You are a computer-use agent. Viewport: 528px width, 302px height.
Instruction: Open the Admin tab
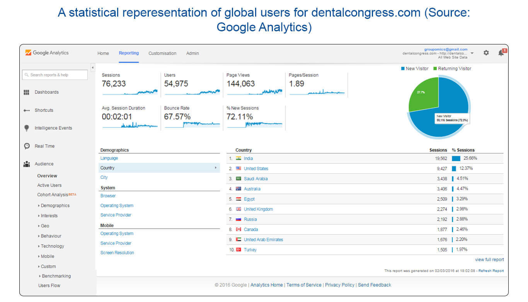coord(192,53)
